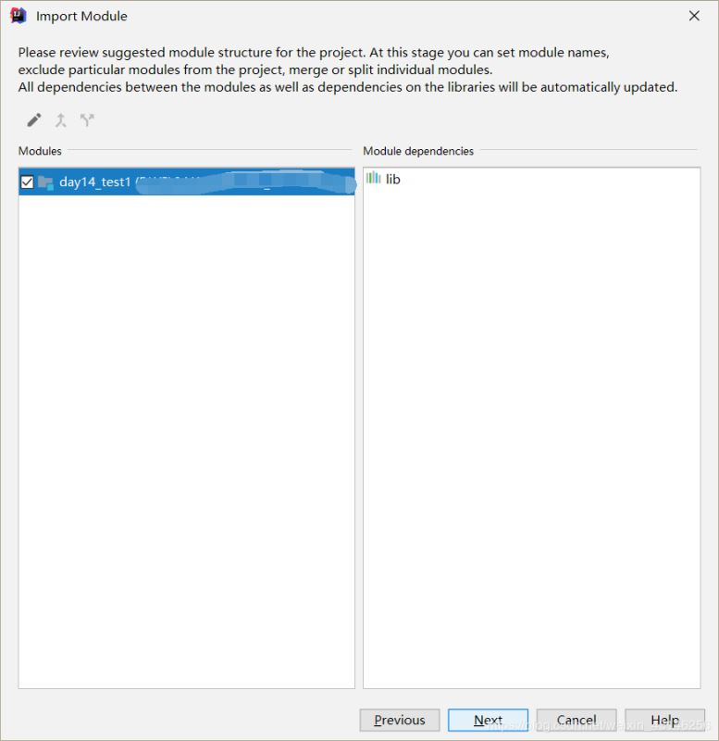
Task: Select the lib dependency entry
Action: (393, 179)
